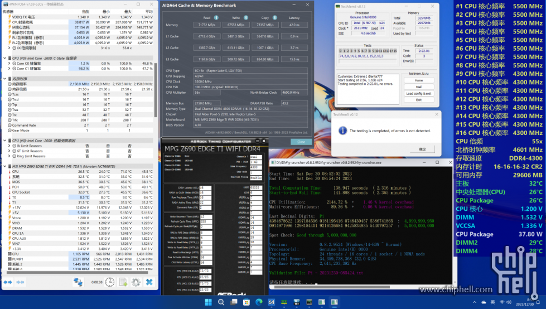
Task: Click the Home button in TestMem5
Action: (x=419, y=80)
